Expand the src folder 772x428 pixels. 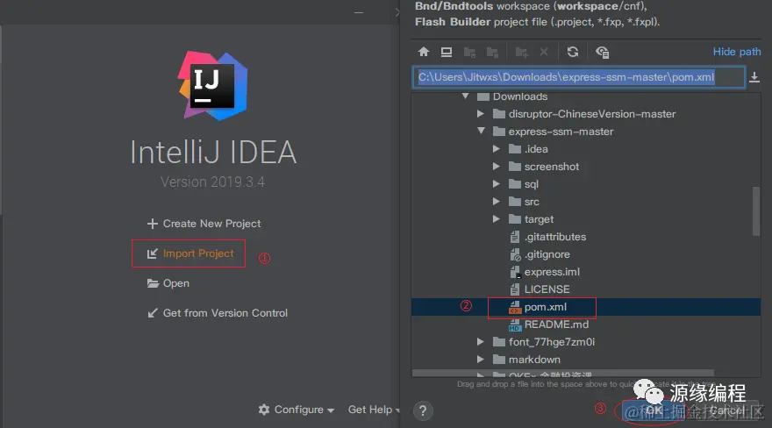coord(497,202)
